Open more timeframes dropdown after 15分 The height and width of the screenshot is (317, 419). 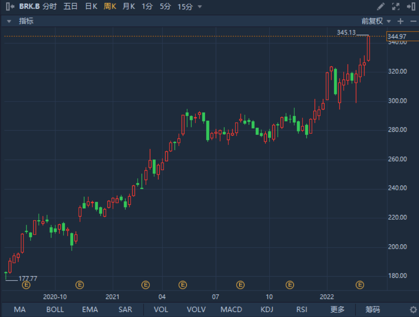click(200, 7)
